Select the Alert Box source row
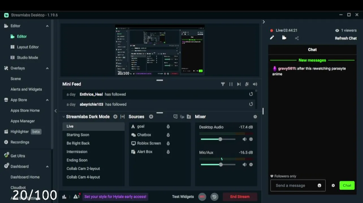Screen dimensions: 363x203 [x=160, y=152]
